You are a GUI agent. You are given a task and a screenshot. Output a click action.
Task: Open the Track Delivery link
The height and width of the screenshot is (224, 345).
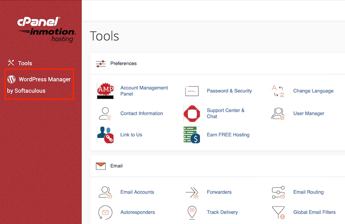click(222, 212)
